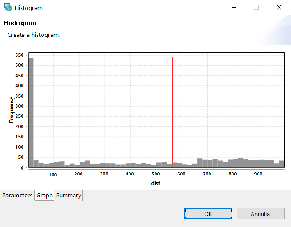Open the Summary tab
Screen dimensions: 291x227
[x=69, y=196]
